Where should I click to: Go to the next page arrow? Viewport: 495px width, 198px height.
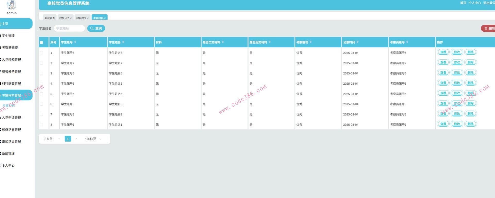(x=76, y=139)
